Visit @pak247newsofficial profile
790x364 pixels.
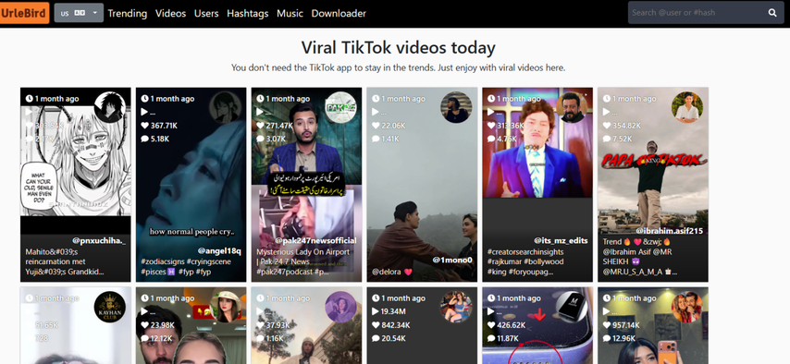(315, 240)
